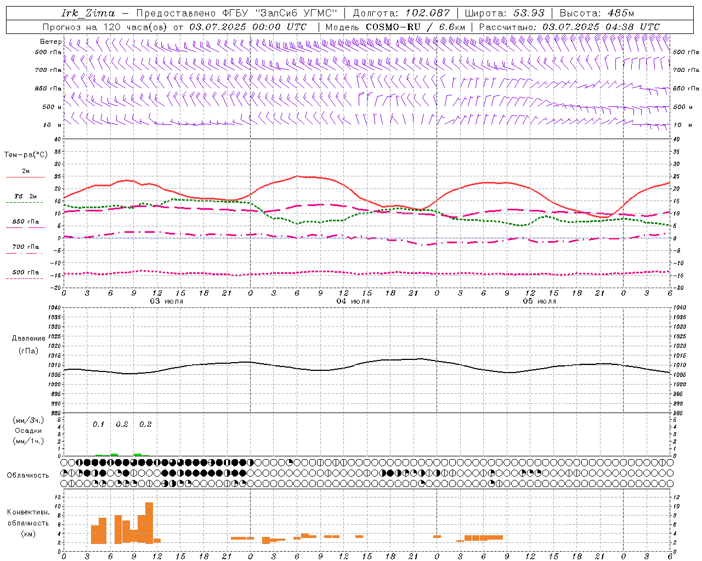Click the '850 гПа' wind level label on the left
The image size is (702, 561).
point(48,88)
